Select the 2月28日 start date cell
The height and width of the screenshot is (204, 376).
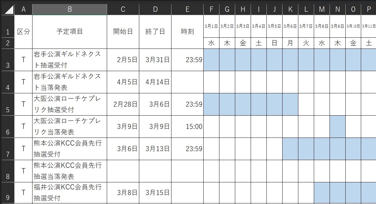tap(123, 104)
